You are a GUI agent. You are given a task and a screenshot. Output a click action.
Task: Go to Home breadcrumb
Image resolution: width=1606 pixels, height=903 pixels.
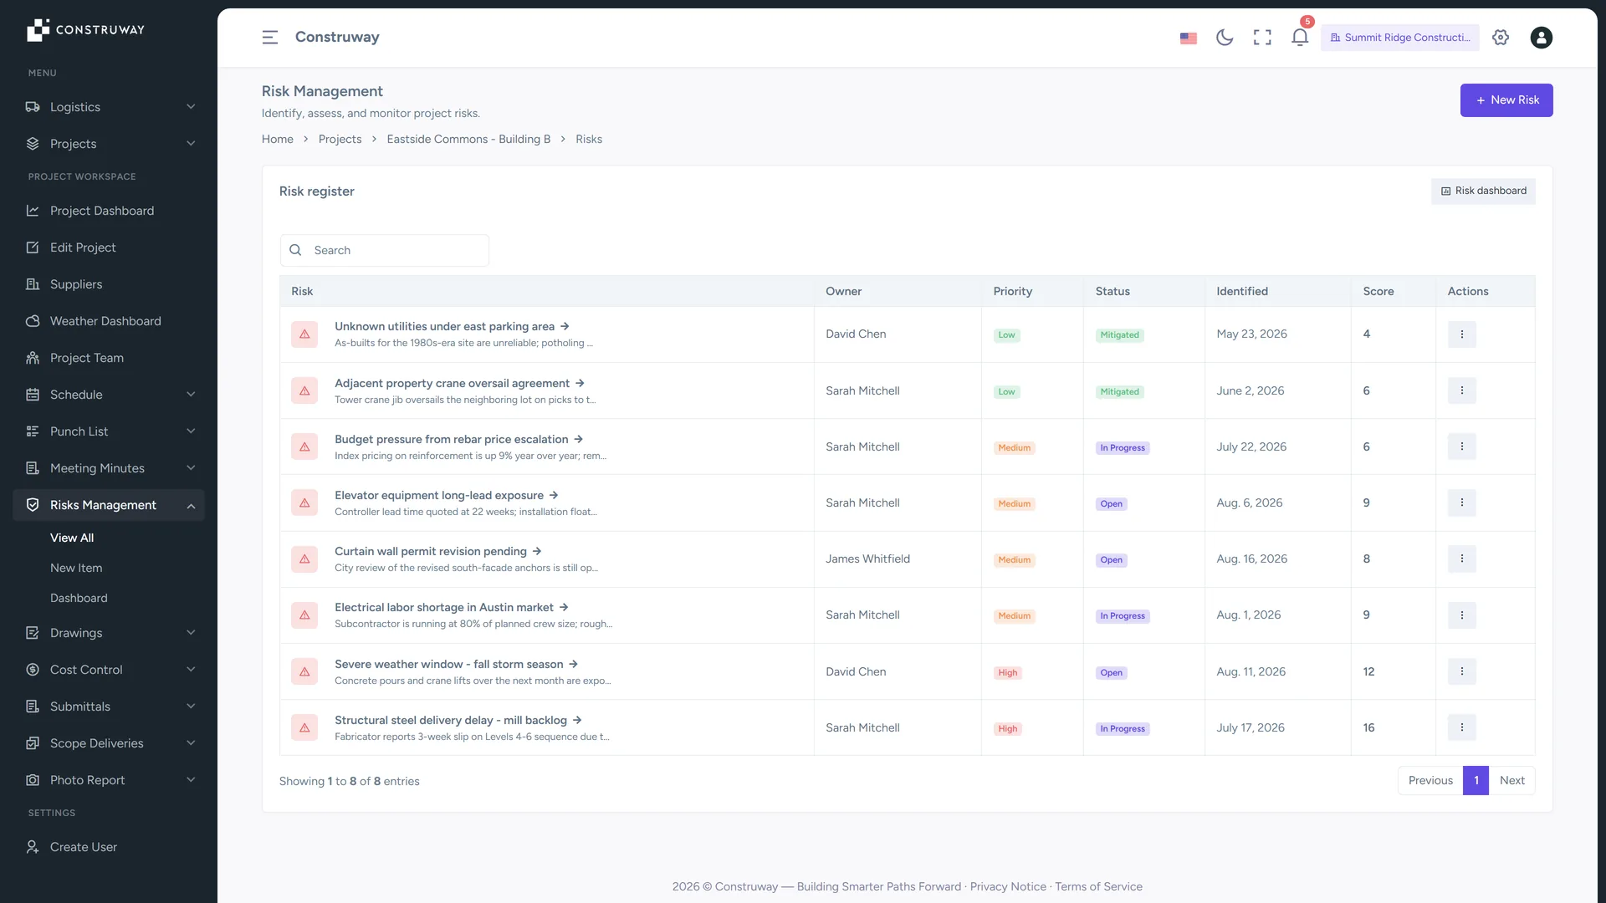pos(277,140)
